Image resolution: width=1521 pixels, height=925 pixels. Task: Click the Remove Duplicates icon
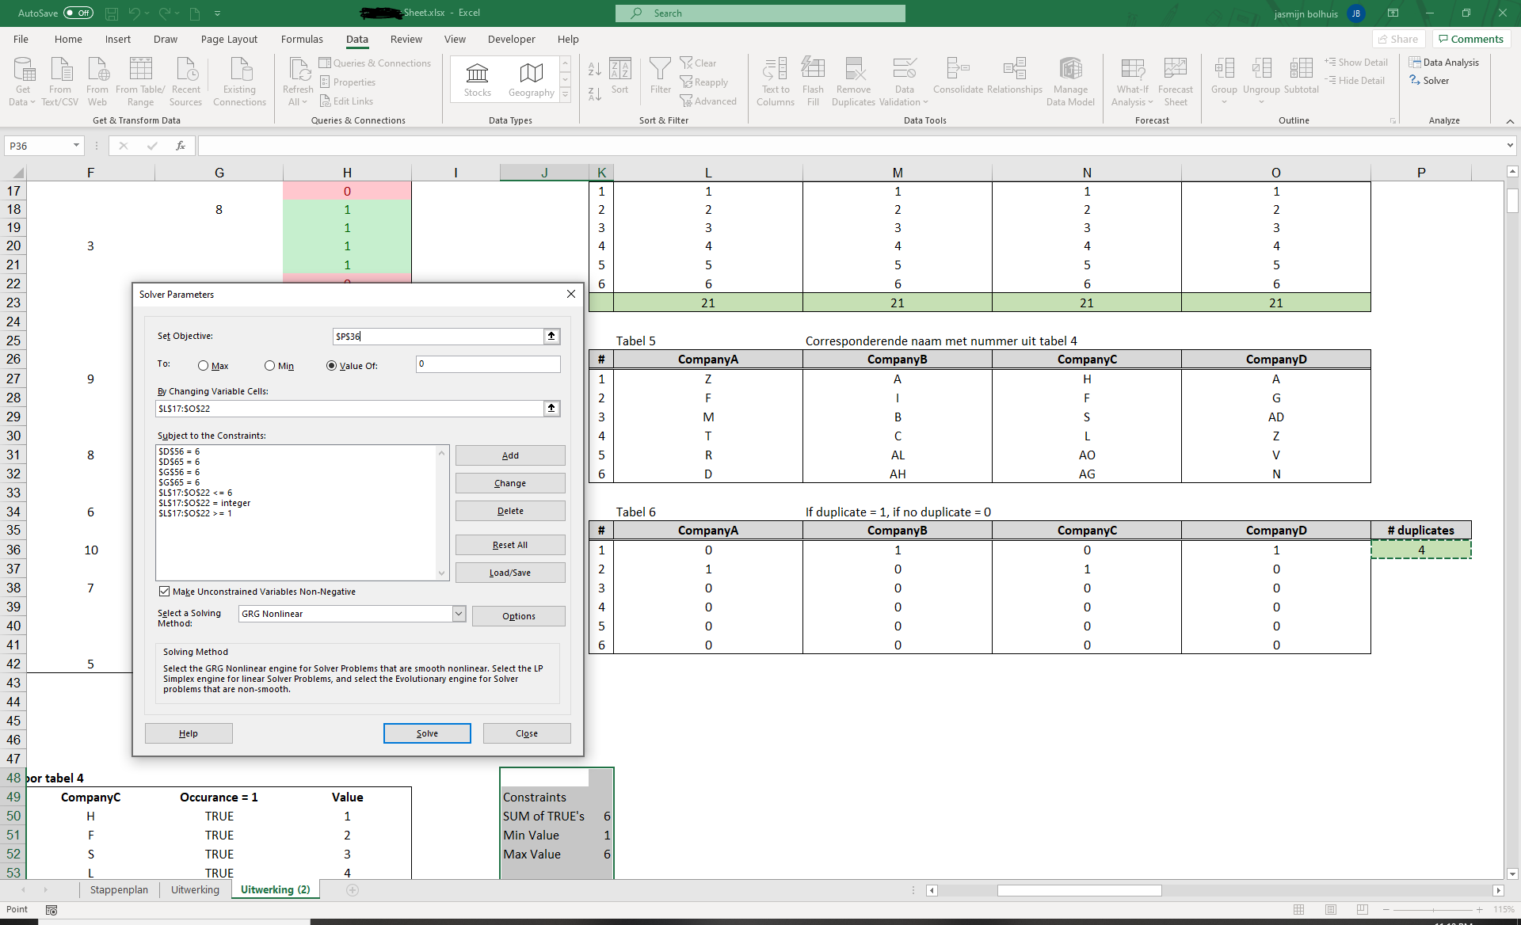pos(854,70)
